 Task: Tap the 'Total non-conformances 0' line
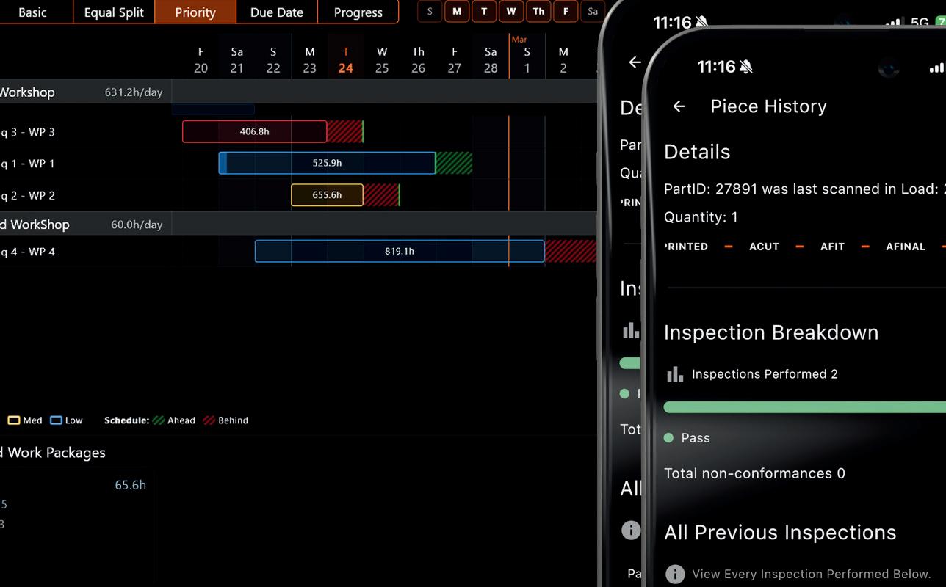click(x=754, y=473)
